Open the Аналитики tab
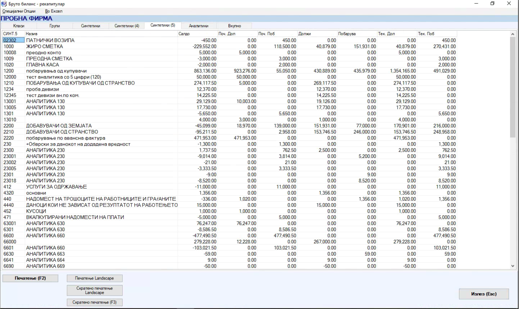This screenshot has height=309, width=519. [198, 26]
